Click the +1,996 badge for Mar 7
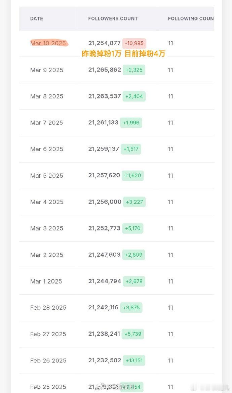Screen dimensions: 232x393 pos(131,123)
